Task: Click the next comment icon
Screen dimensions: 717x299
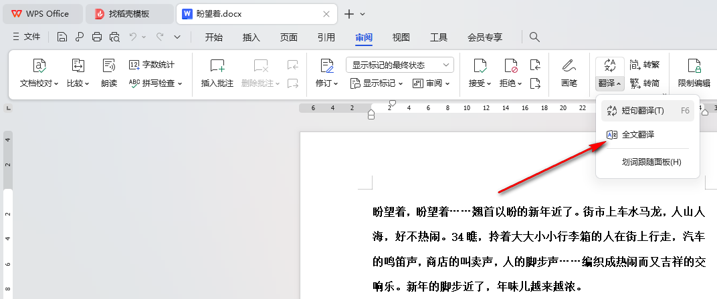Action: point(293,83)
